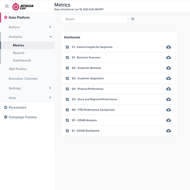This screenshot has width=190, height=190.
Task: Collapse the hamburger menu icon
Action: click(7, 6)
